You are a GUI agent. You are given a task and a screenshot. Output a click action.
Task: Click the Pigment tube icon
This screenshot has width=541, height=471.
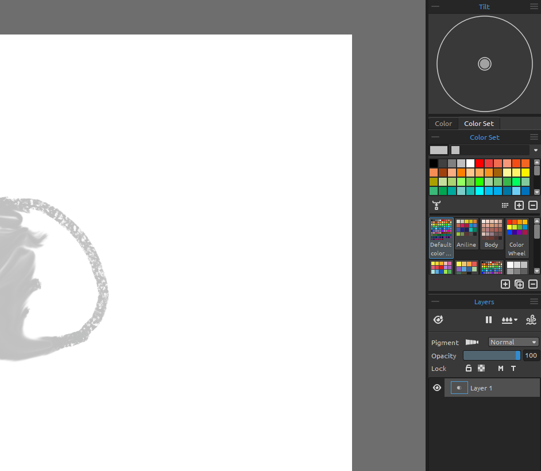coord(472,342)
